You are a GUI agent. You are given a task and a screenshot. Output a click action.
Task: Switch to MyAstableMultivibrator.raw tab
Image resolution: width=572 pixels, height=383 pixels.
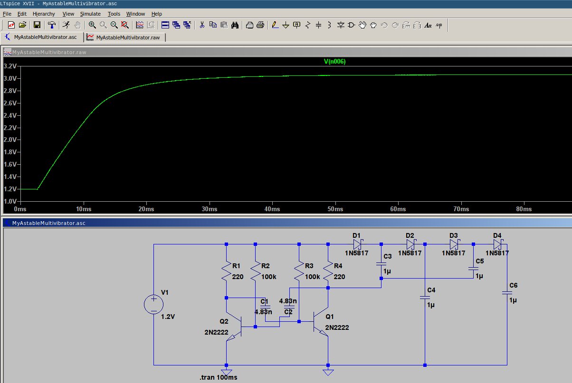124,37
